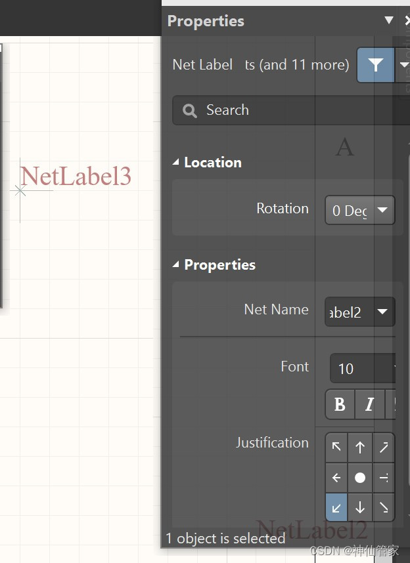Click the Font size 10 field
This screenshot has height=563, width=410.
pos(363,368)
